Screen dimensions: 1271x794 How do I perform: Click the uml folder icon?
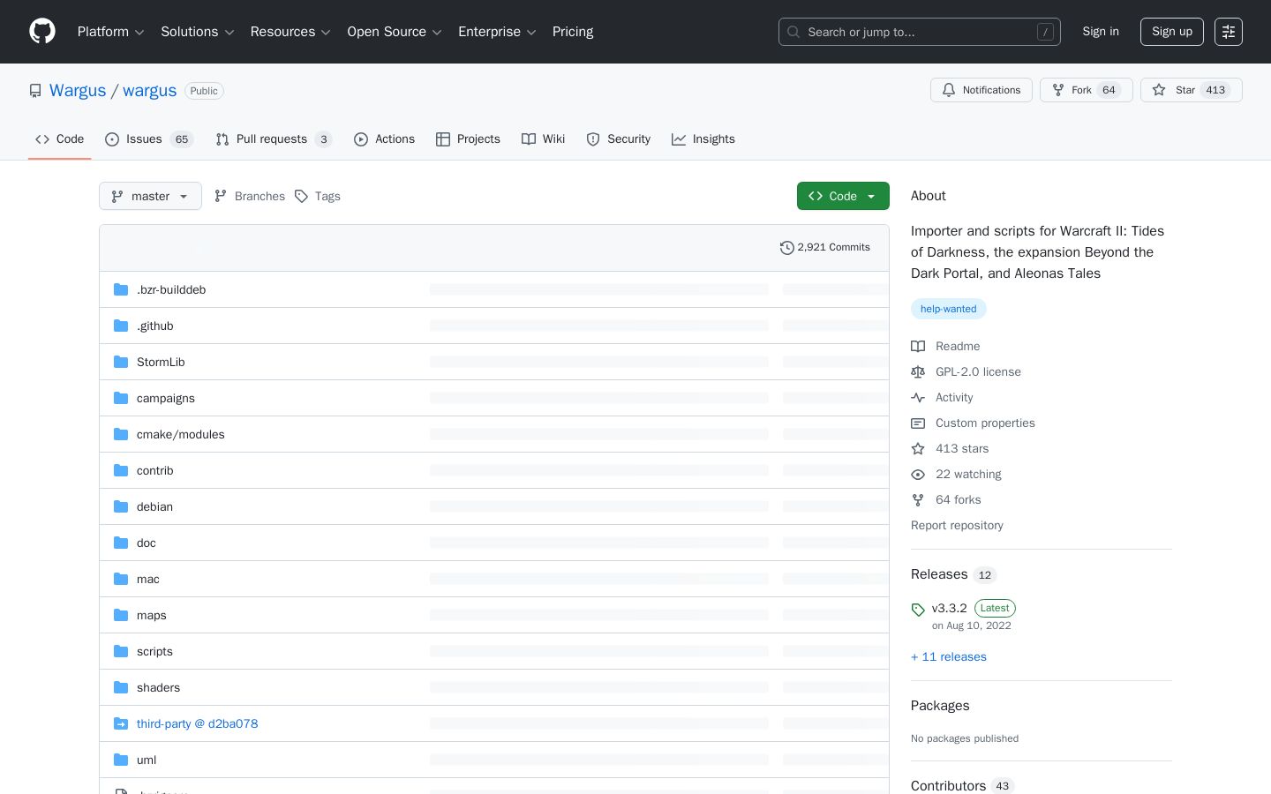tap(121, 760)
